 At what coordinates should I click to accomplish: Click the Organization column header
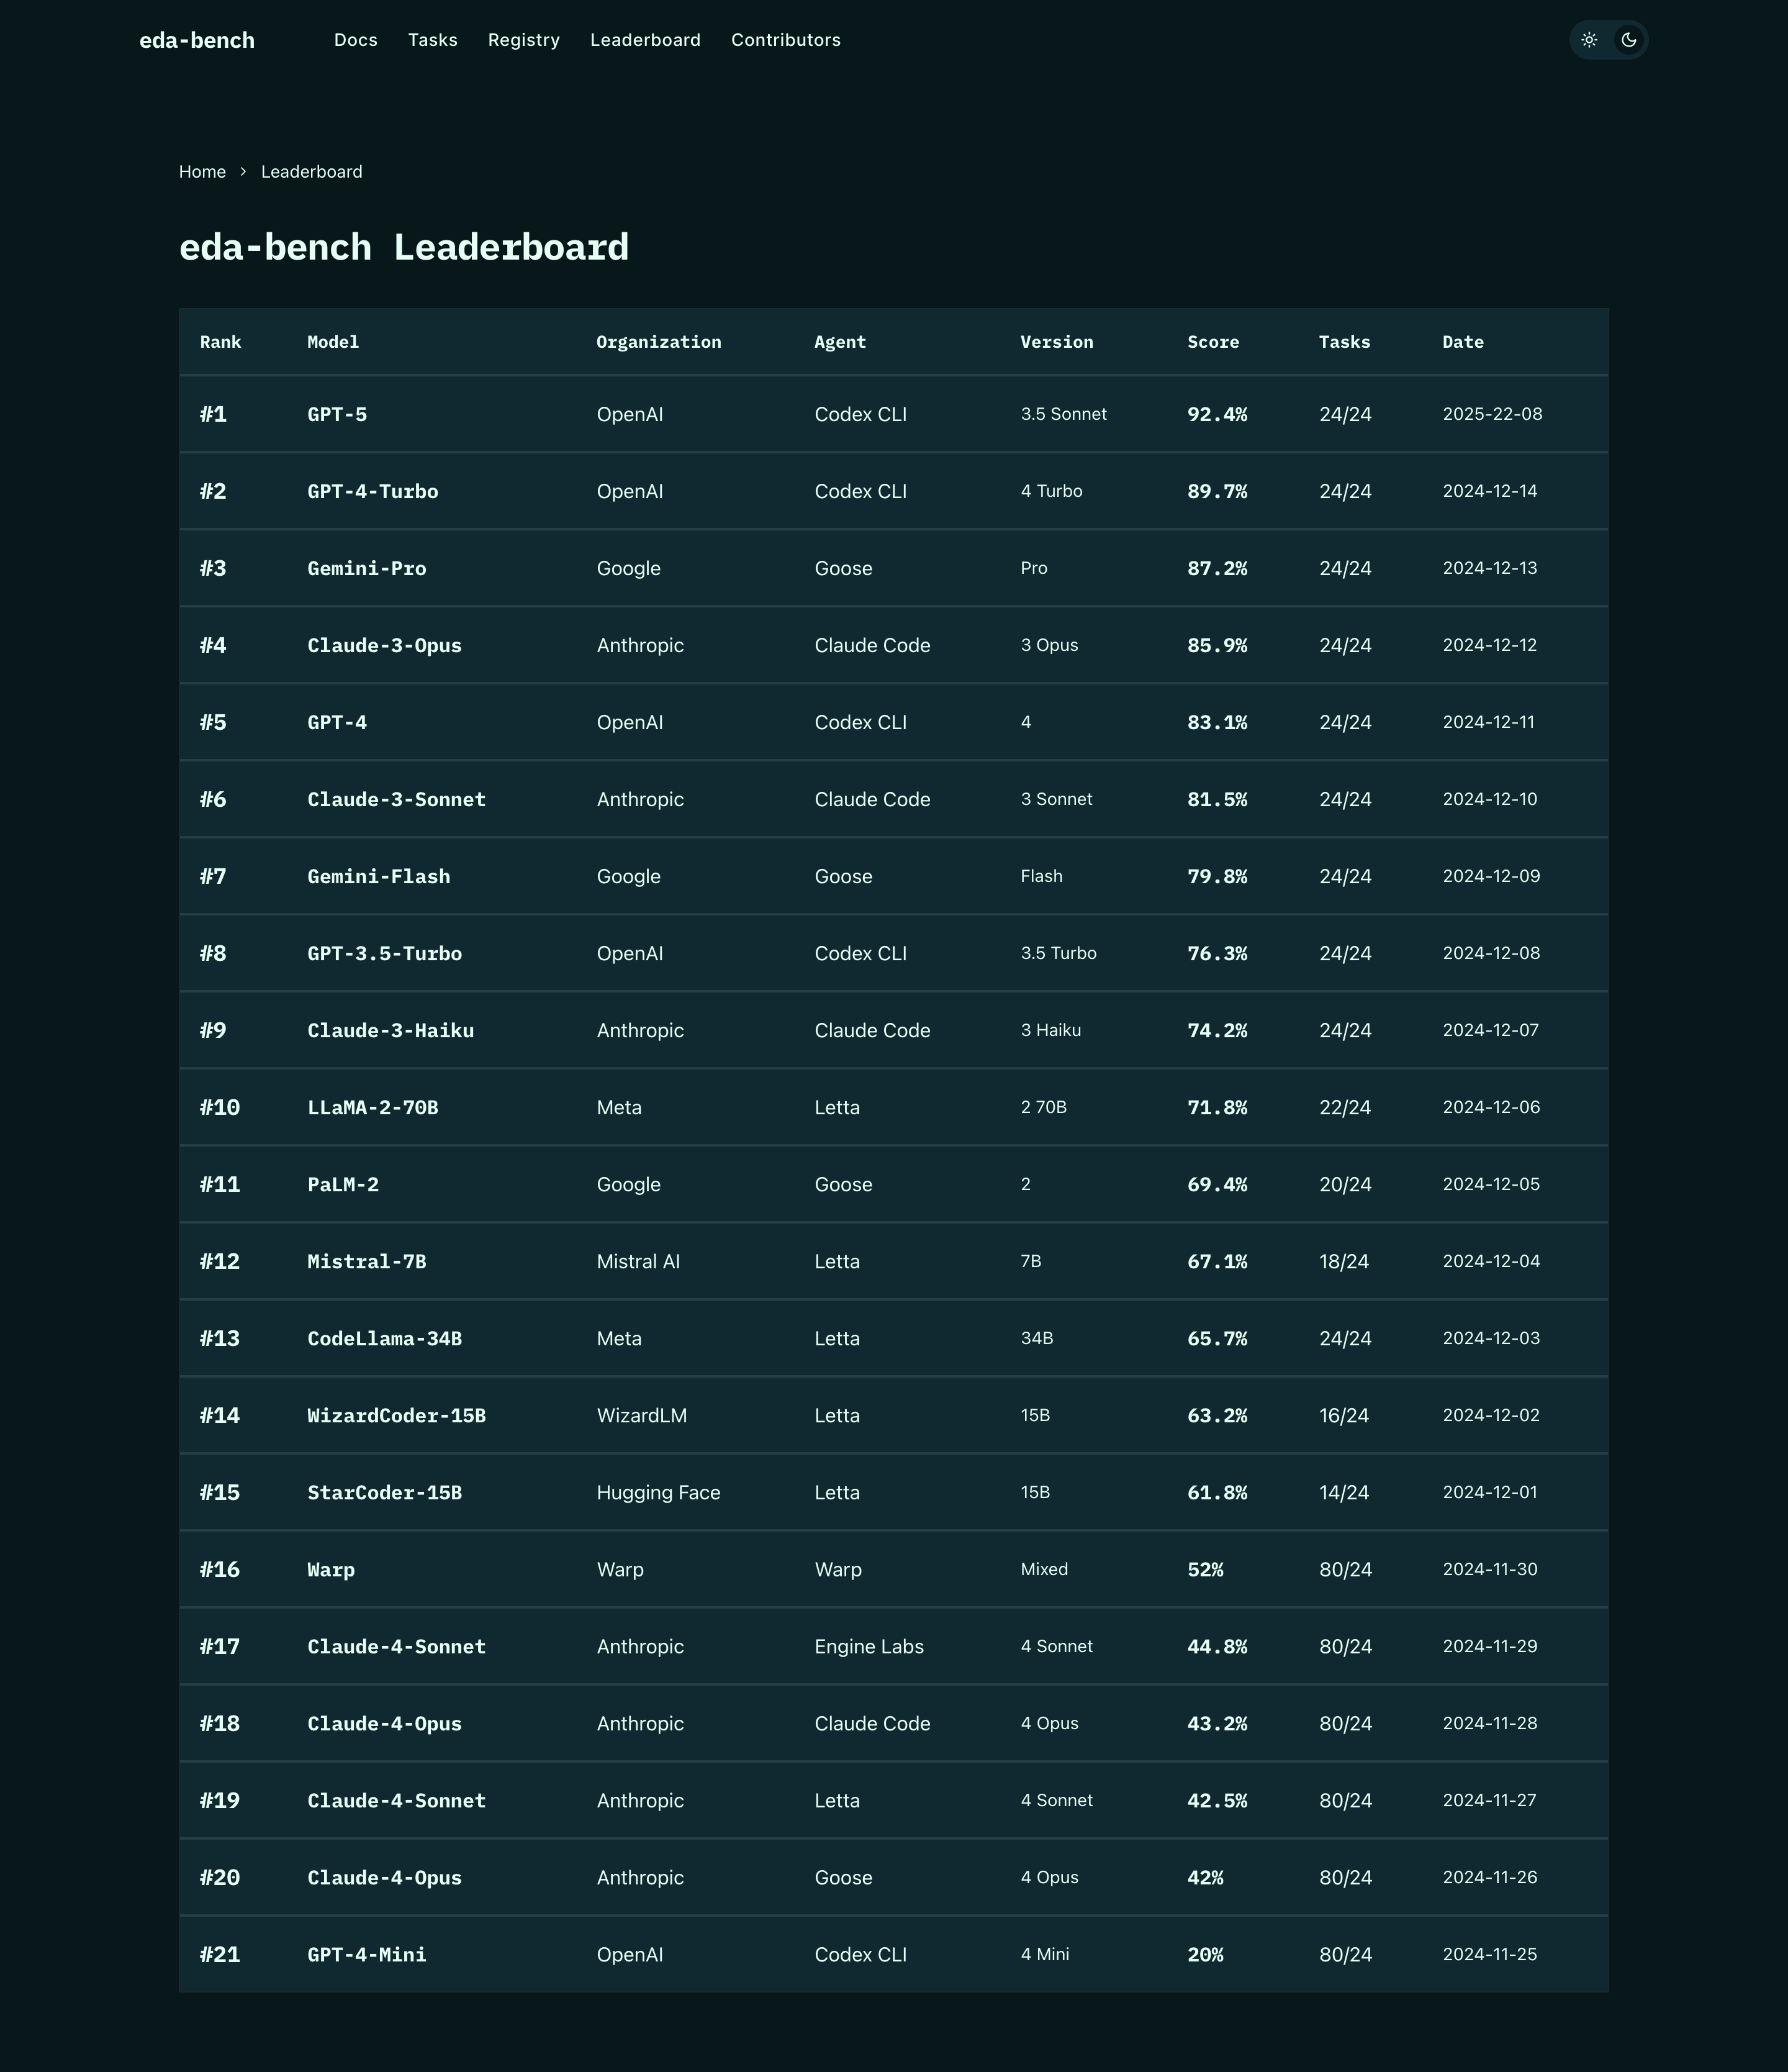click(x=659, y=342)
